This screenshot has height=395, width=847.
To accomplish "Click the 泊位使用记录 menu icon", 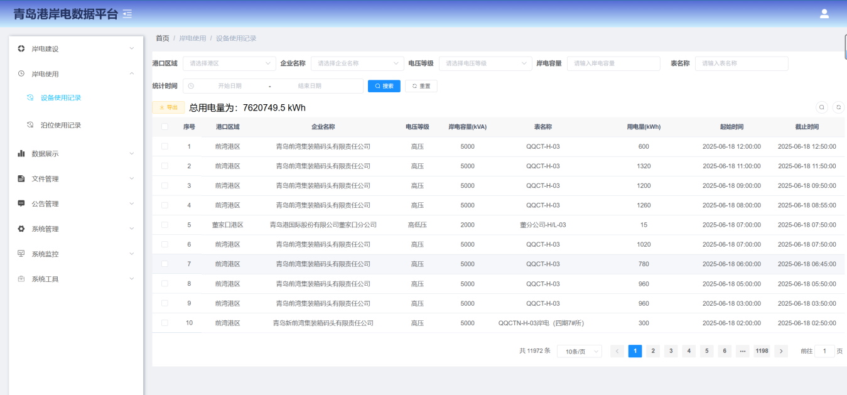I will (30, 125).
